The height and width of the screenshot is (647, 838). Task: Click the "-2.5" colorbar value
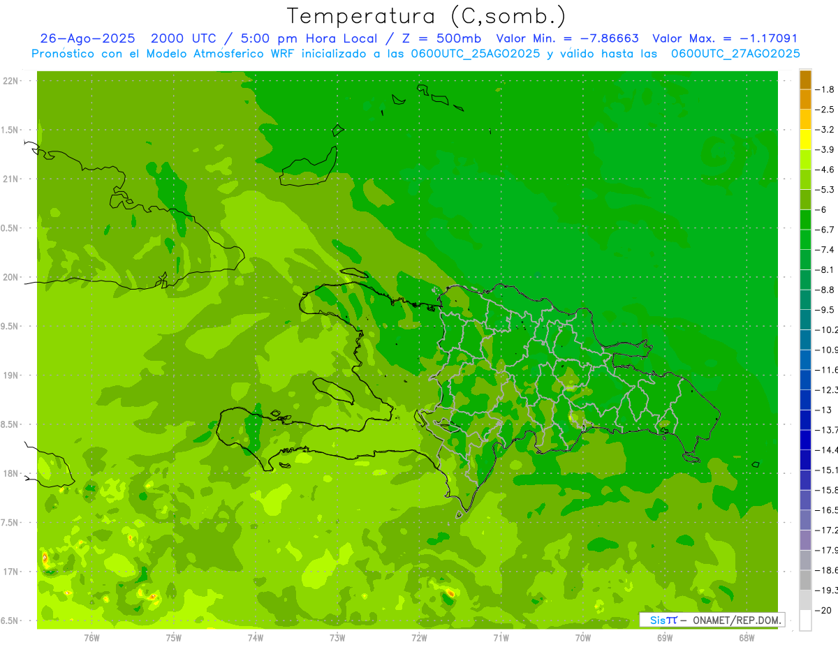(x=825, y=110)
